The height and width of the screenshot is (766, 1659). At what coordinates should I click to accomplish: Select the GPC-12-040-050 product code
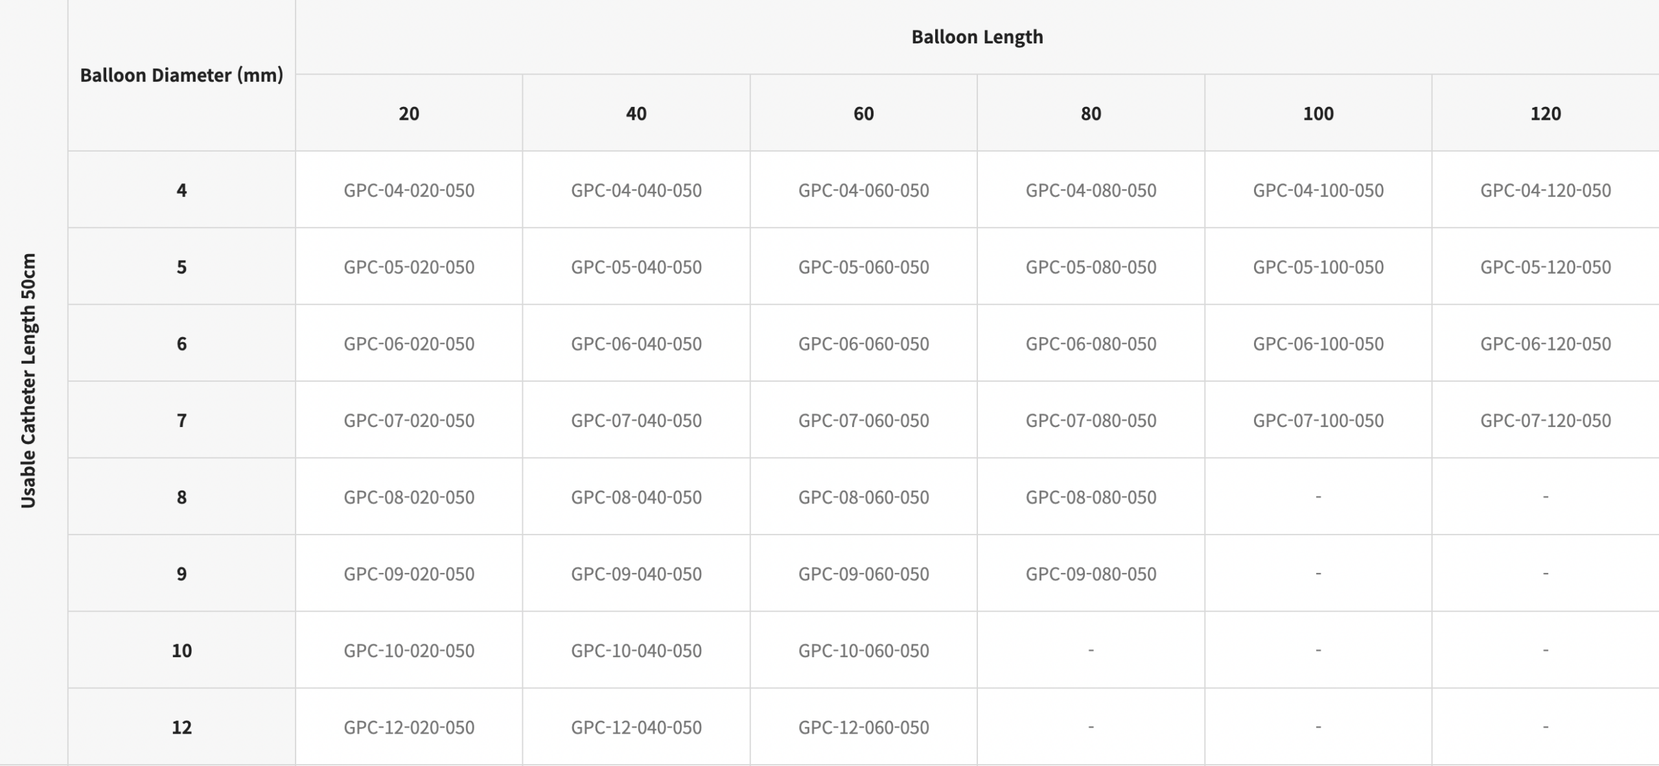pos(636,727)
